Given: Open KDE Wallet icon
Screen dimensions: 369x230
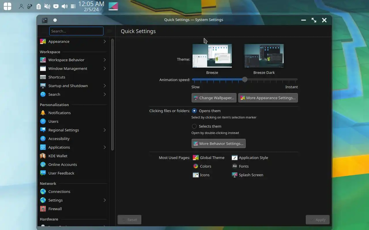Looking at the screenshot, I should pyautogui.click(x=43, y=156).
